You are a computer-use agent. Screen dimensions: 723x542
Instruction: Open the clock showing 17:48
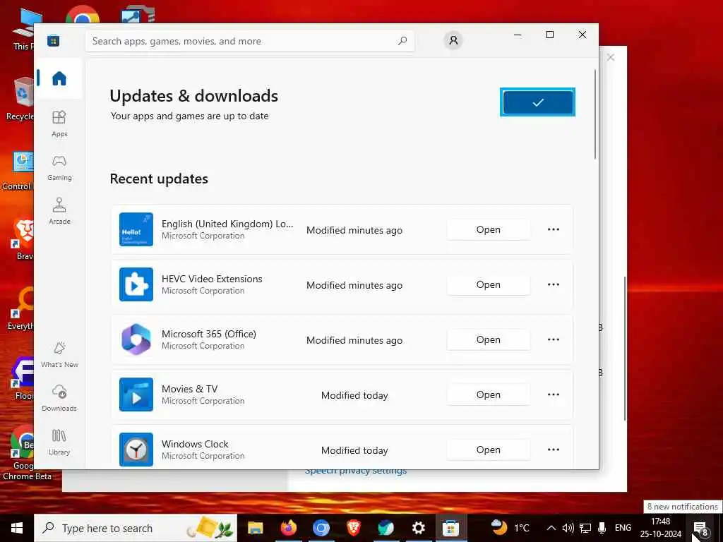(660, 528)
